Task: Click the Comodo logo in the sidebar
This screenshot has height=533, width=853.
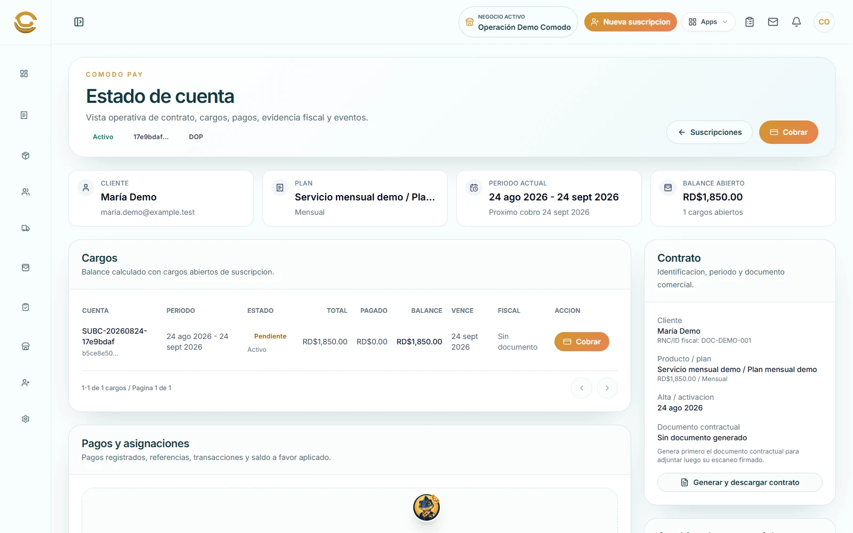Action: 25,22
